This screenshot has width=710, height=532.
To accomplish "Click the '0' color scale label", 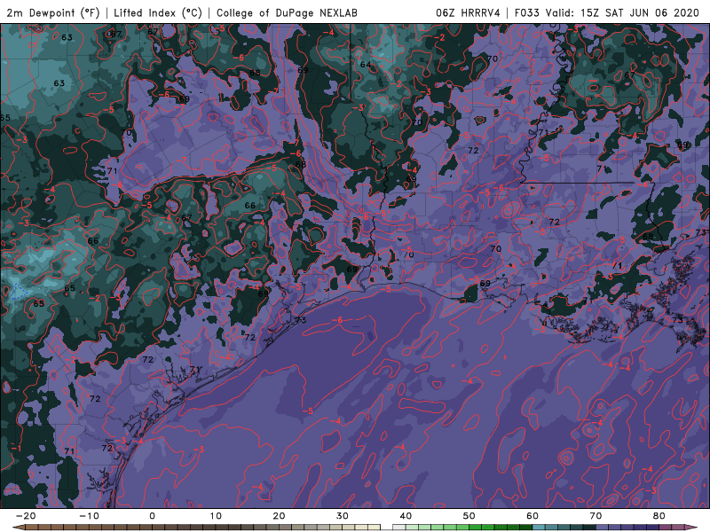I will click(x=152, y=516).
